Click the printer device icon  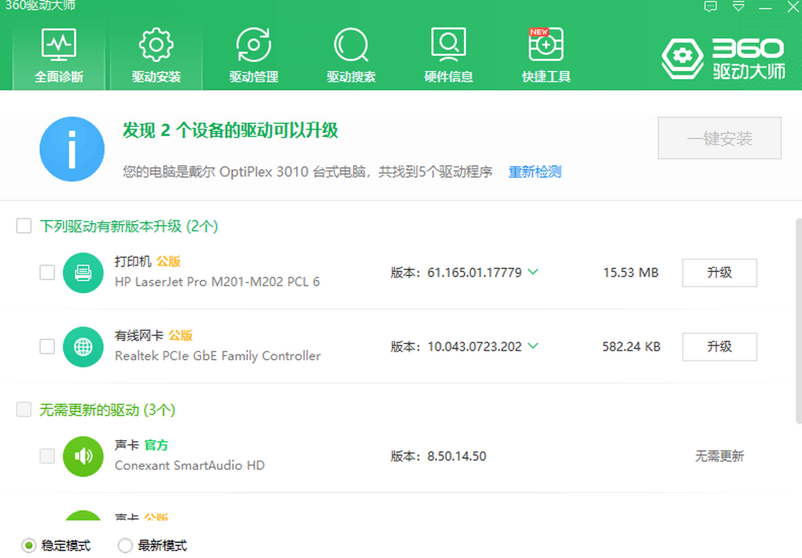(x=83, y=273)
